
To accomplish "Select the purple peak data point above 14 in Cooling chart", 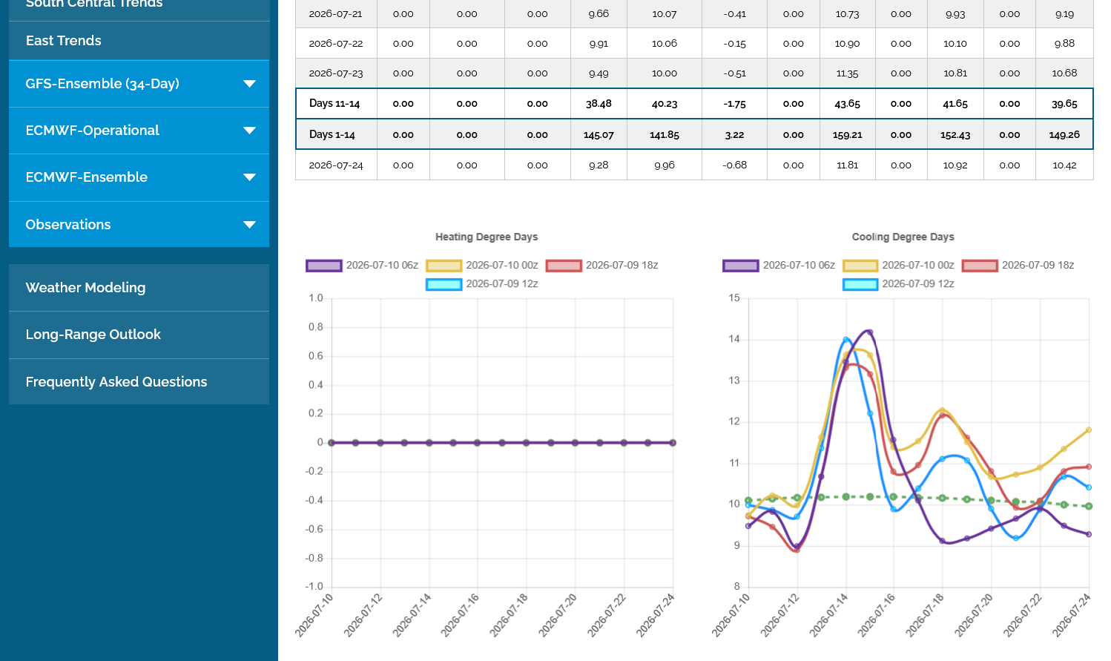I will click(x=870, y=332).
